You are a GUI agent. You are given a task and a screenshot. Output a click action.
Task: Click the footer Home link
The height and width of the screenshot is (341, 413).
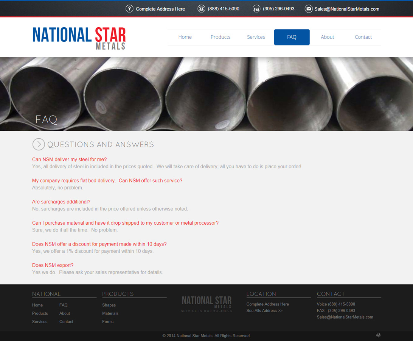click(x=37, y=305)
